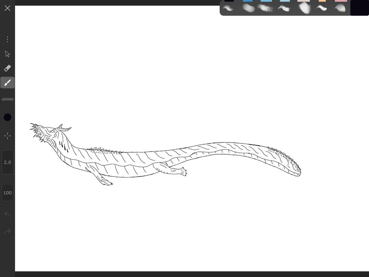The image size is (369, 277).
Task: Choose the rough dry-stroke brush preset
Action: click(284, 9)
